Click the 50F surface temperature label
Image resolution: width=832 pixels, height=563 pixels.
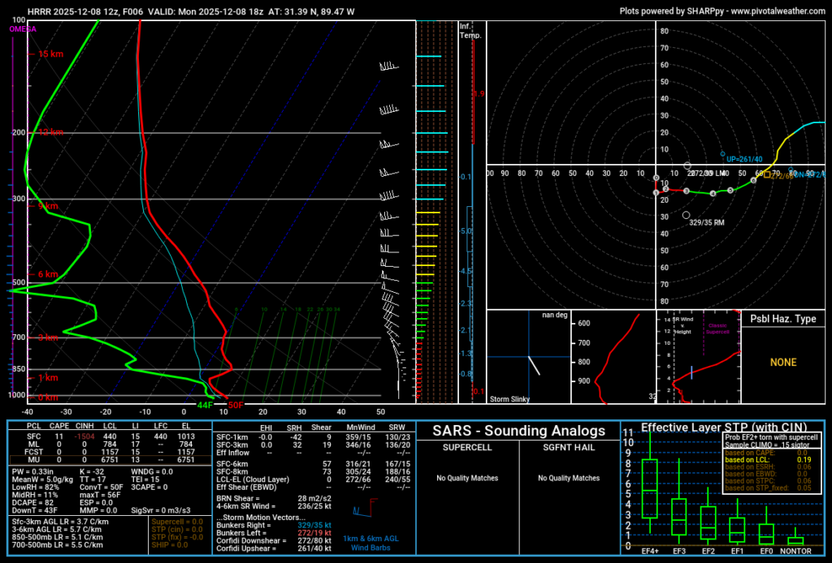(236, 405)
